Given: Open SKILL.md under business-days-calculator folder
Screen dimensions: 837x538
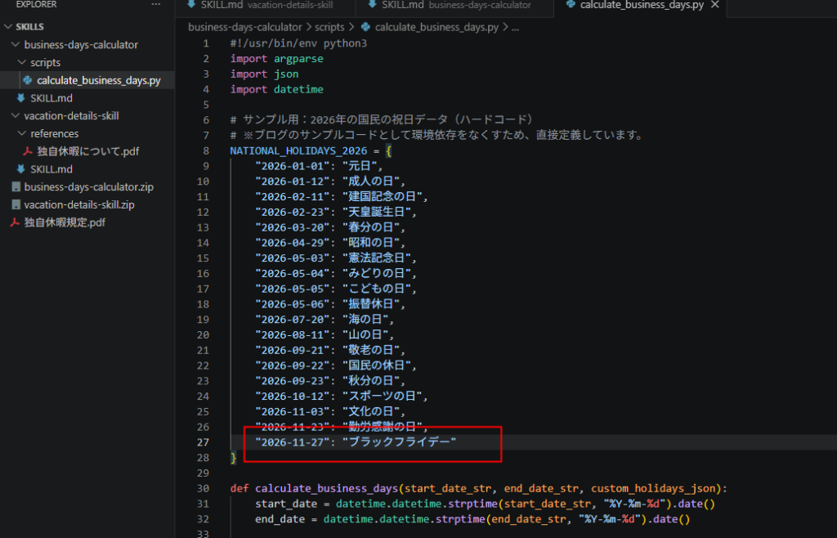Looking at the screenshot, I should (51, 98).
